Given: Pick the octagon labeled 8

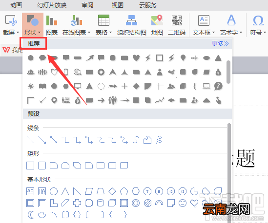Looking at the screenshot, I should 159,191.
